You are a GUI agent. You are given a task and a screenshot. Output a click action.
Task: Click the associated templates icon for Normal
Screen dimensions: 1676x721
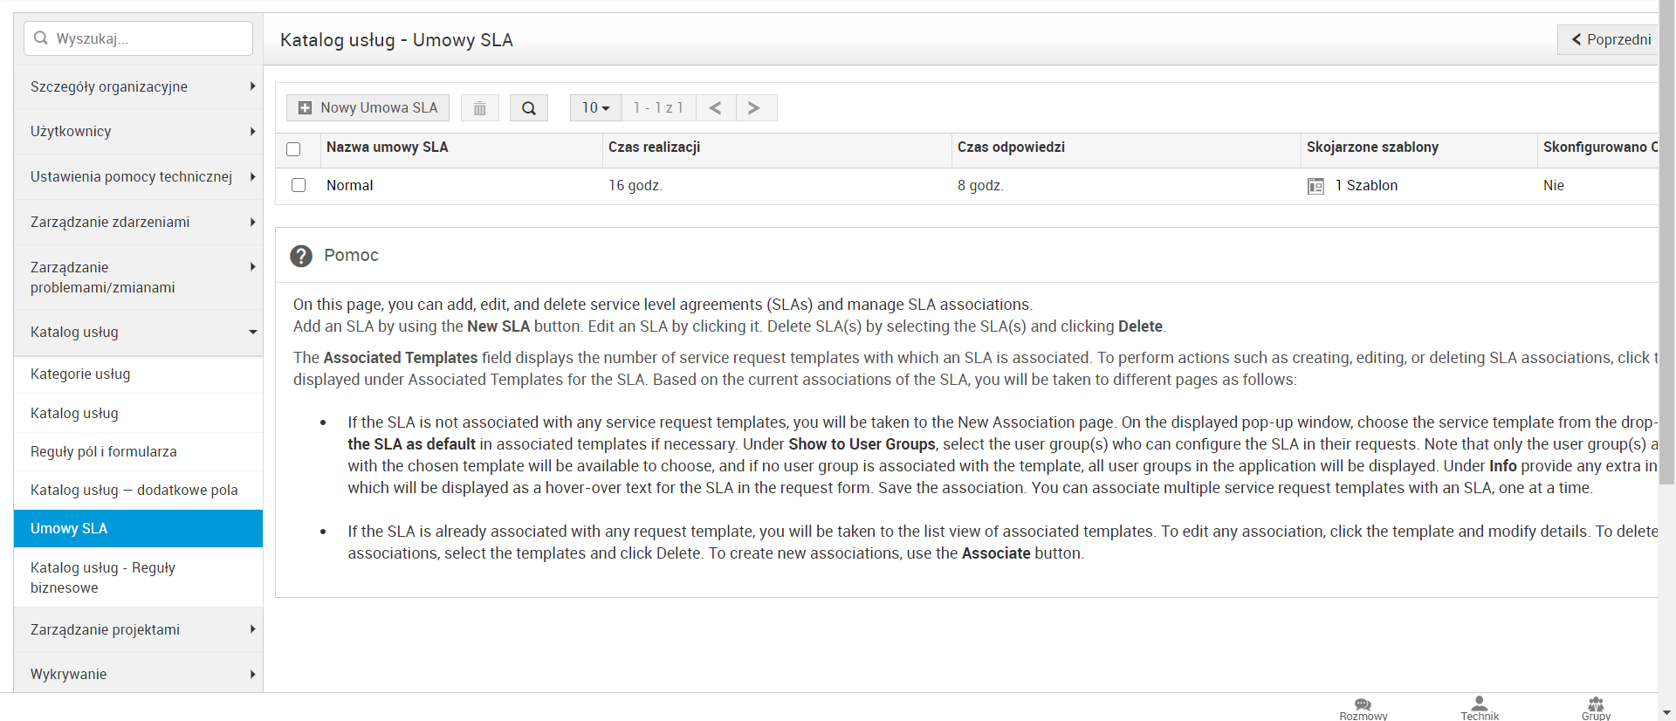click(x=1315, y=186)
